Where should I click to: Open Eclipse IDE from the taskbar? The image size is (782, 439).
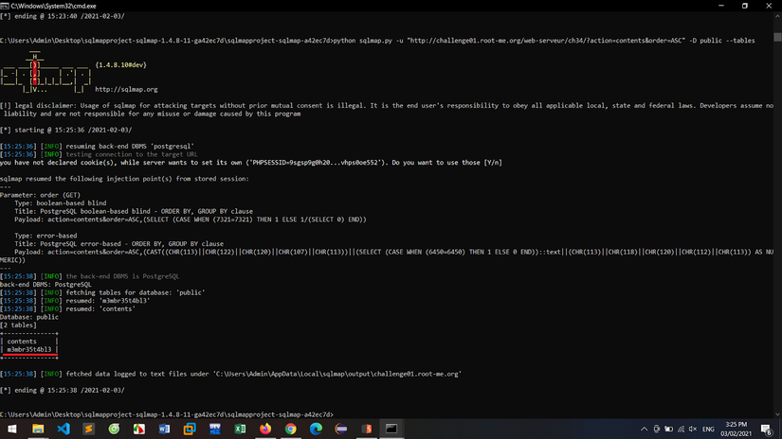tap(341, 429)
